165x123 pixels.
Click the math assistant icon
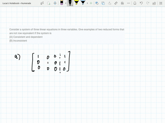tap(122, 3)
